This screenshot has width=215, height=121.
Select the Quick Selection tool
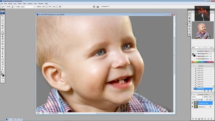tap(2, 23)
